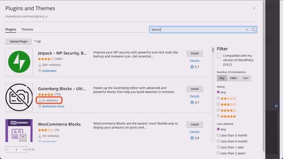Select three-star rating filter
This screenshot has height=159, width=283.
218,104
